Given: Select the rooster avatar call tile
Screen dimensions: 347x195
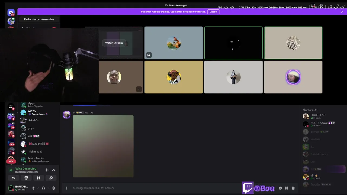Looking at the screenshot, I should coord(174,43).
